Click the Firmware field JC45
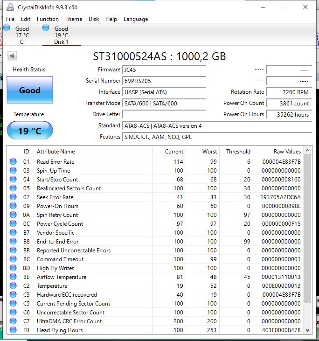Screen dimensions: 319x341 (x=164, y=70)
